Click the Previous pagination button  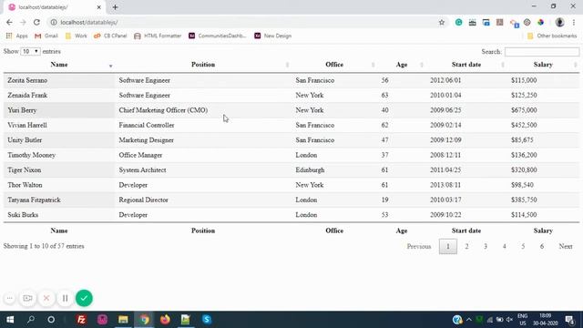click(419, 246)
